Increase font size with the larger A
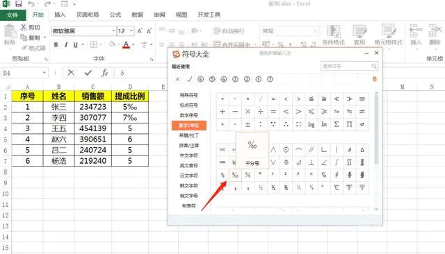The image size is (445, 254). pyautogui.click(x=140, y=31)
